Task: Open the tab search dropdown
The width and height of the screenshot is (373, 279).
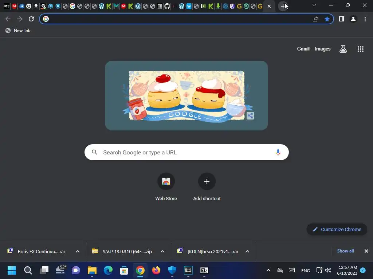Action: (x=314, y=5)
